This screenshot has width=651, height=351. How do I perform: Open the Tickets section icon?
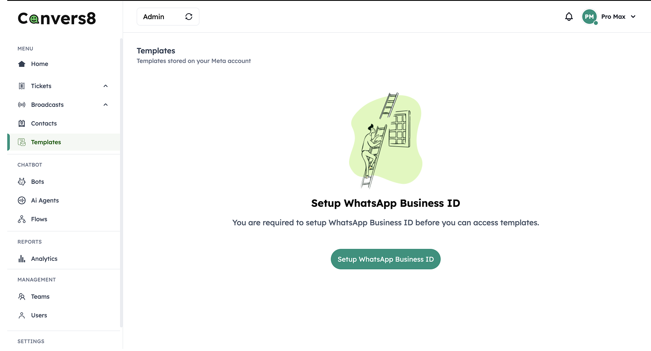[x=21, y=86]
